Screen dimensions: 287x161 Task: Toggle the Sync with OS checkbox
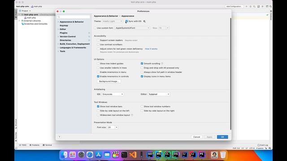point(126,21)
